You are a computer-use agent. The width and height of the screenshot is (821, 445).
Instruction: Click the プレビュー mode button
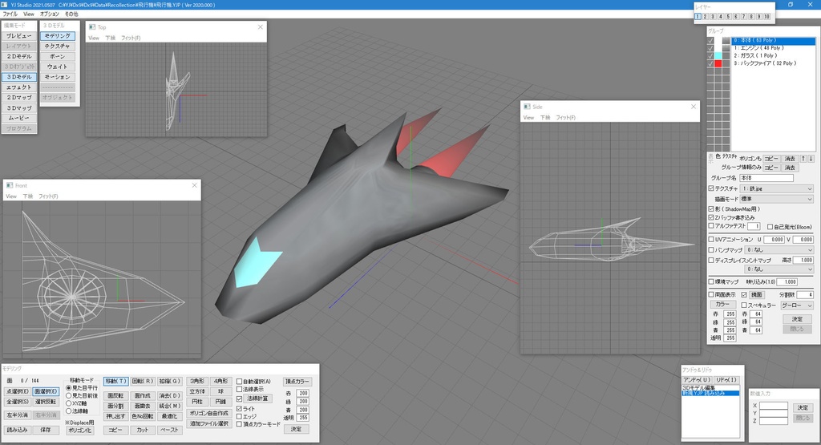[x=19, y=35]
